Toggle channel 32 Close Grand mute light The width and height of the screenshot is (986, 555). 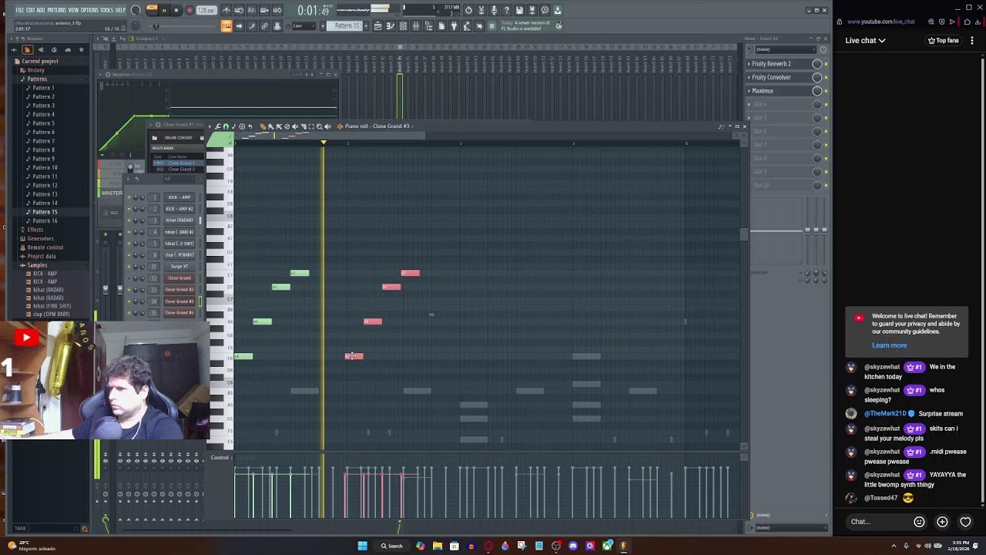click(x=129, y=278)
